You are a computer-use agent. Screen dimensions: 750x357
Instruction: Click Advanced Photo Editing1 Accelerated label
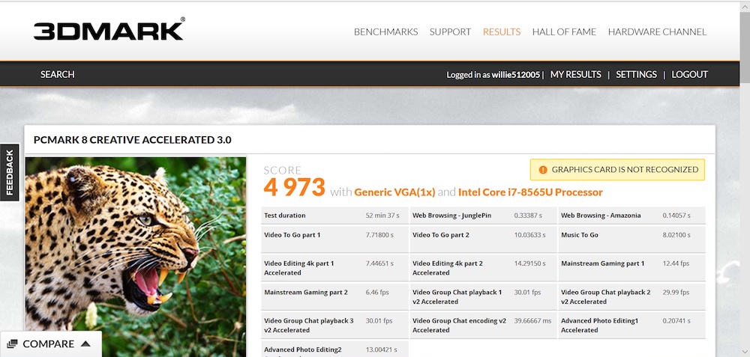coord(599,326)
